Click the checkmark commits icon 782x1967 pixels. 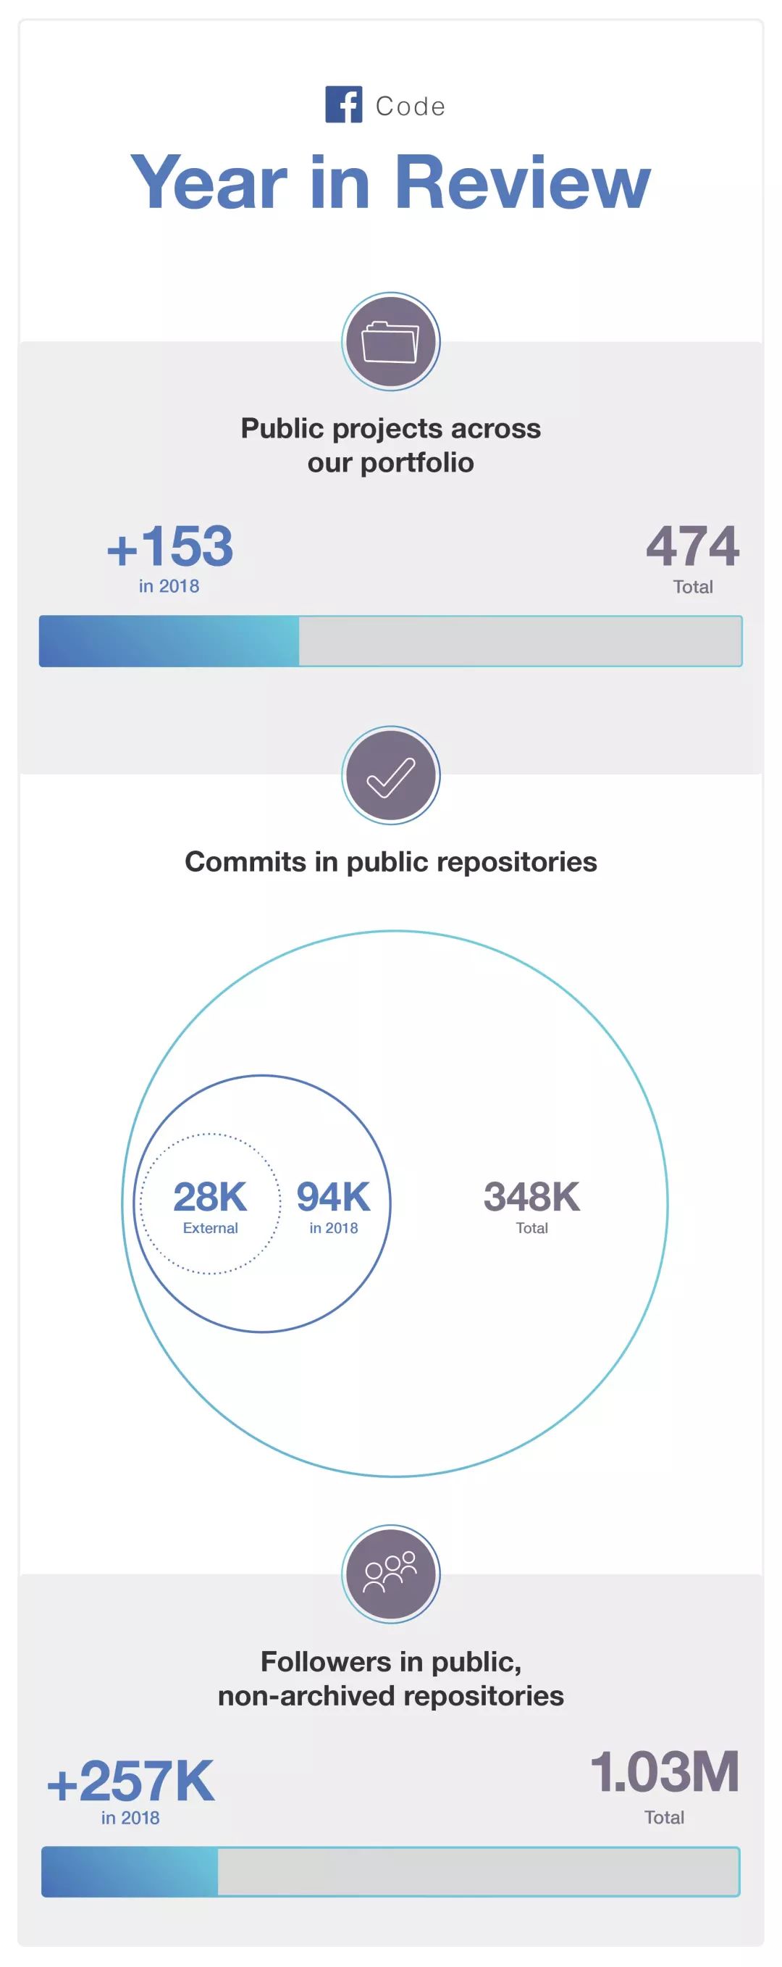pyautogui.click(x=390, y=775)
